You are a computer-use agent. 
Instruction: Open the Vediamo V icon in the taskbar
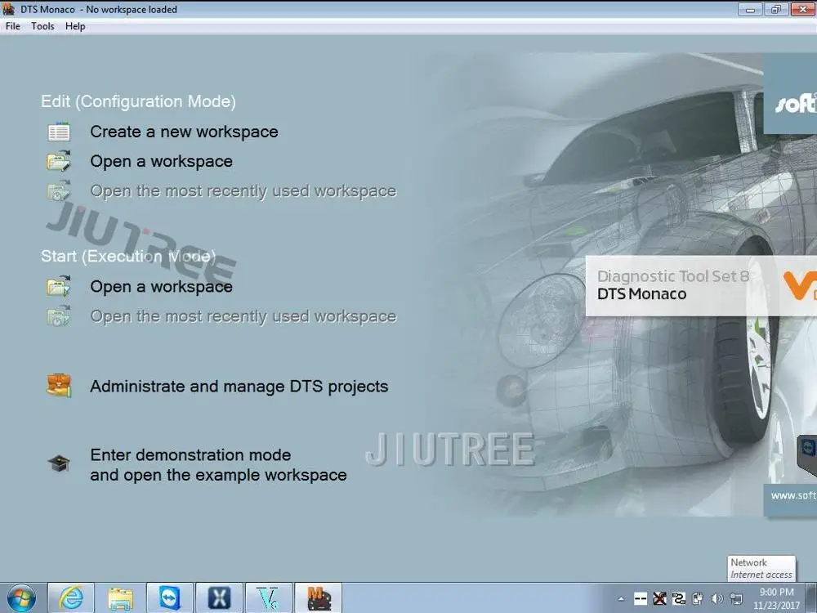tap(269, 598)
